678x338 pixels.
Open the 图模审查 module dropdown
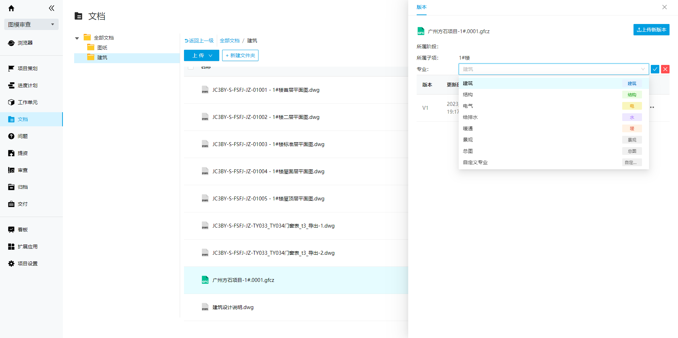31,24
